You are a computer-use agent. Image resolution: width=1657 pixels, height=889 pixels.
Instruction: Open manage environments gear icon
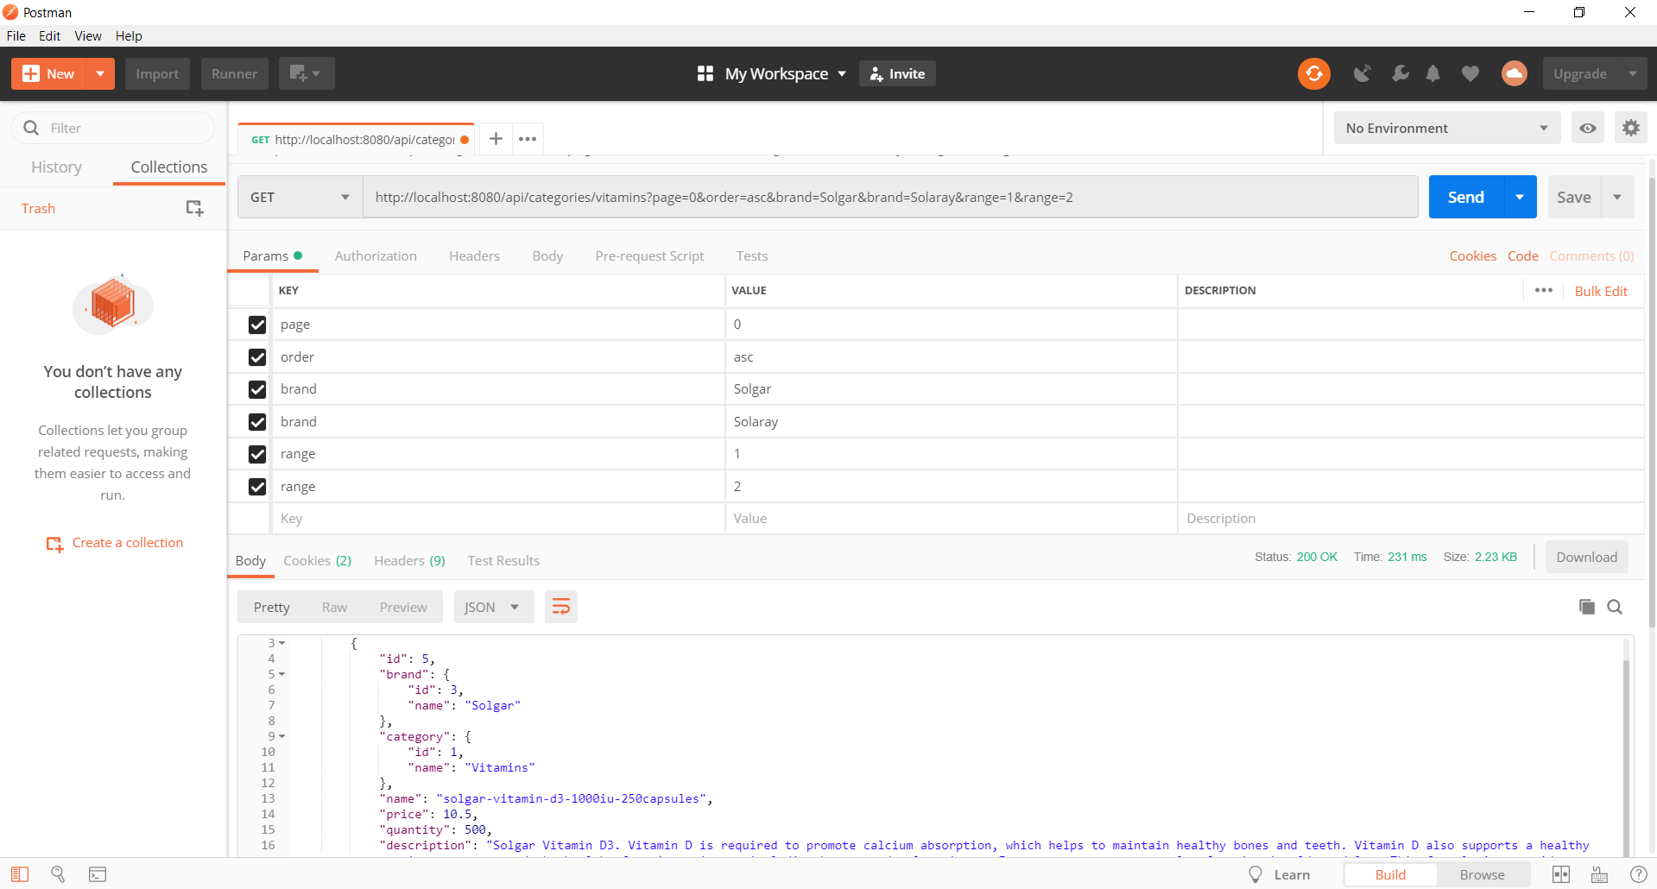tap(1630, 128)
